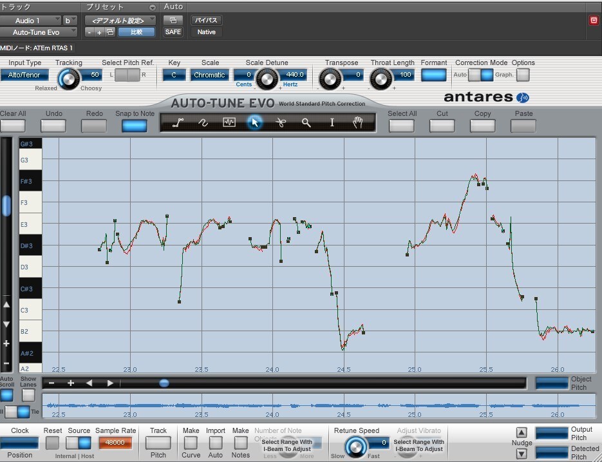
Task: Toggle the Formant button
Action: [434, 75]
